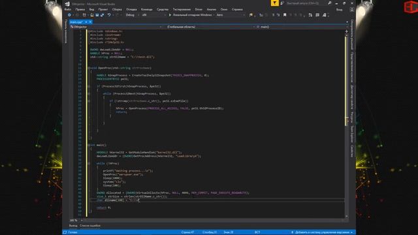This screenshot has width=418, height=235.
Task: Collapse the if Process32First block outline
Action: coord(89,86)
